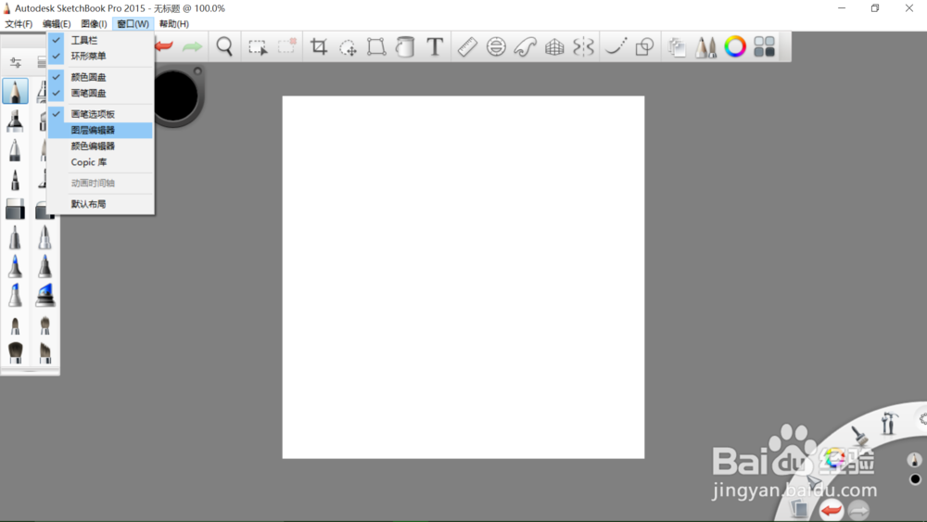Select the thin technical pen brush
The width and height of the screenshot is (927, 522).
[16, 179]
